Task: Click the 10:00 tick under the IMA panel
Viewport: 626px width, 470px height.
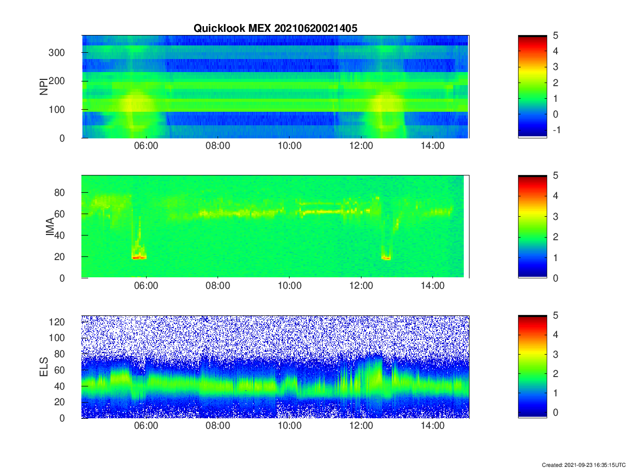Action: pos(290,286)
